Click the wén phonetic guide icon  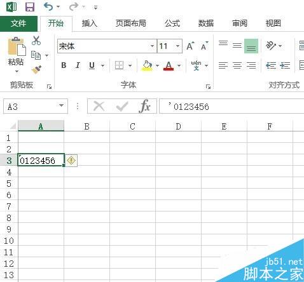pyautogui.click(x=196, y=65)
